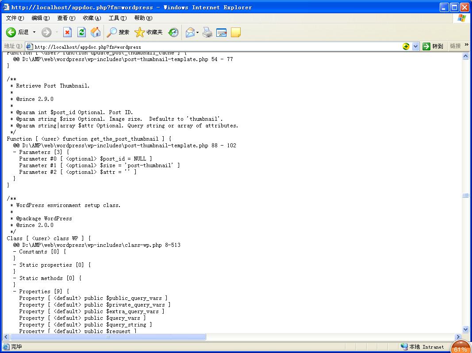
Task: Click 'Constants [0]' line
Action: tap(39, 252)
